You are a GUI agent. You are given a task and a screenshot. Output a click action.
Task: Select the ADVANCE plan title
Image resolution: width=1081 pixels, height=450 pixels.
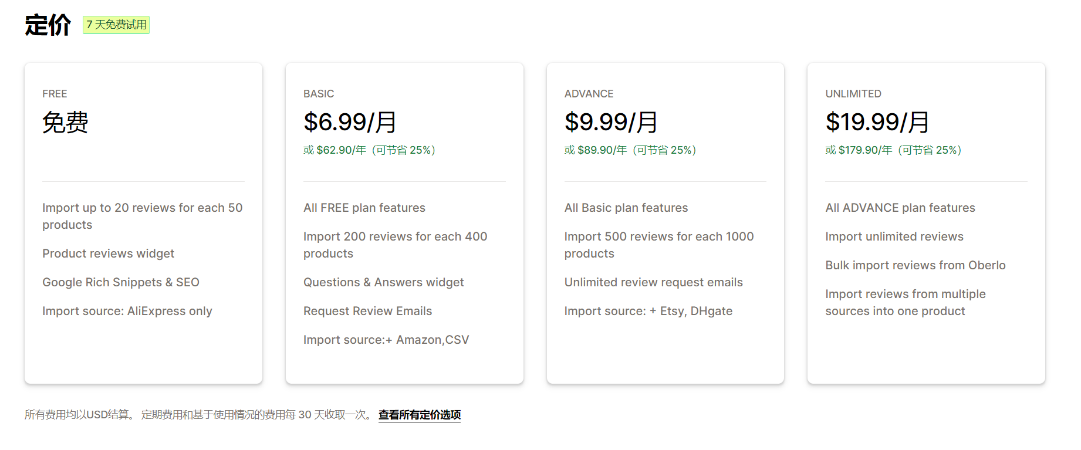589,94
